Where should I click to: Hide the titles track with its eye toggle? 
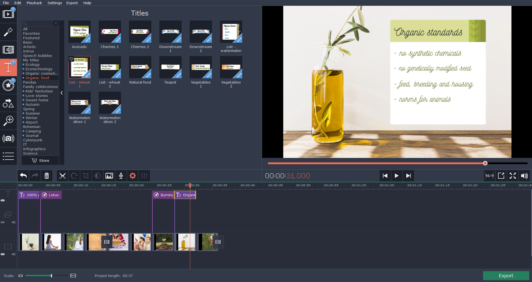3,200
